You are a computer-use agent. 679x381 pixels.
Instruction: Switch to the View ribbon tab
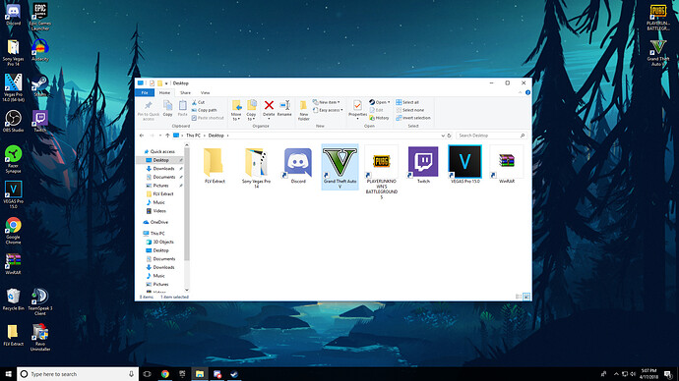pos(206,93)
